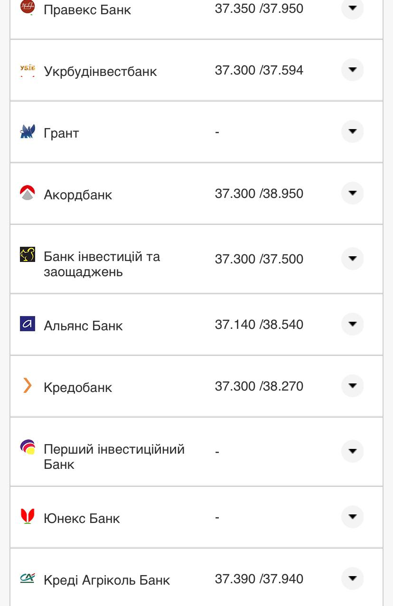Select the Банк інвестицій та заощаджень logo
The height and width of the screenshot is (606, 393).
point(28,254)
